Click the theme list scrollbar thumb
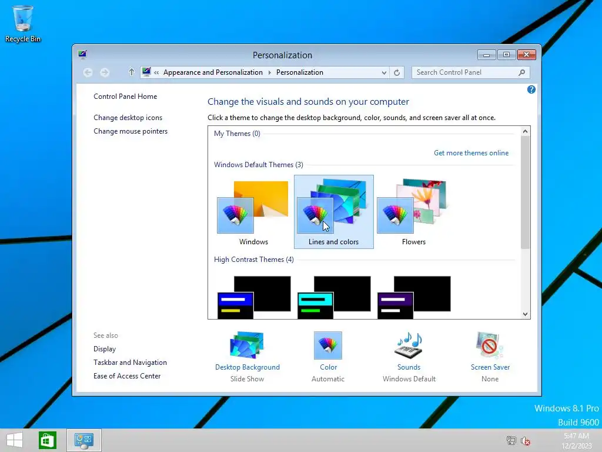602x452 pixels. 525,192
